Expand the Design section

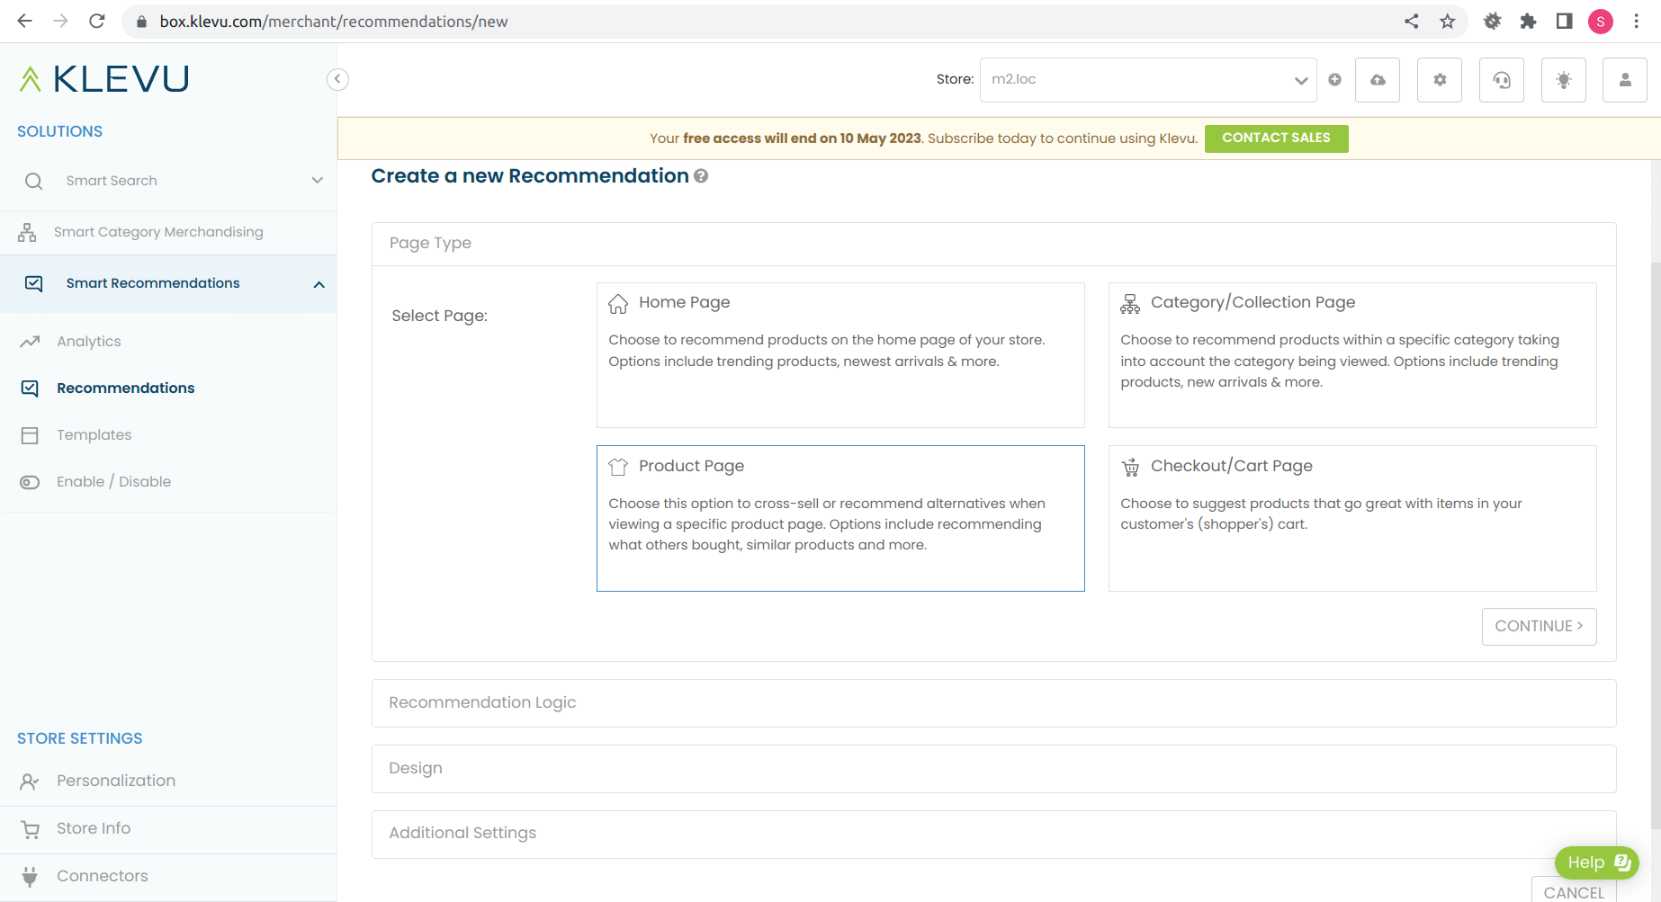pos(993,769)
